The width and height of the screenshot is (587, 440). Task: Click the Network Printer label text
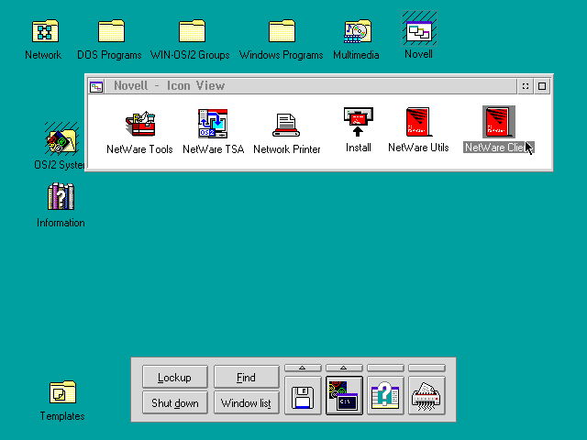point(287,149)
